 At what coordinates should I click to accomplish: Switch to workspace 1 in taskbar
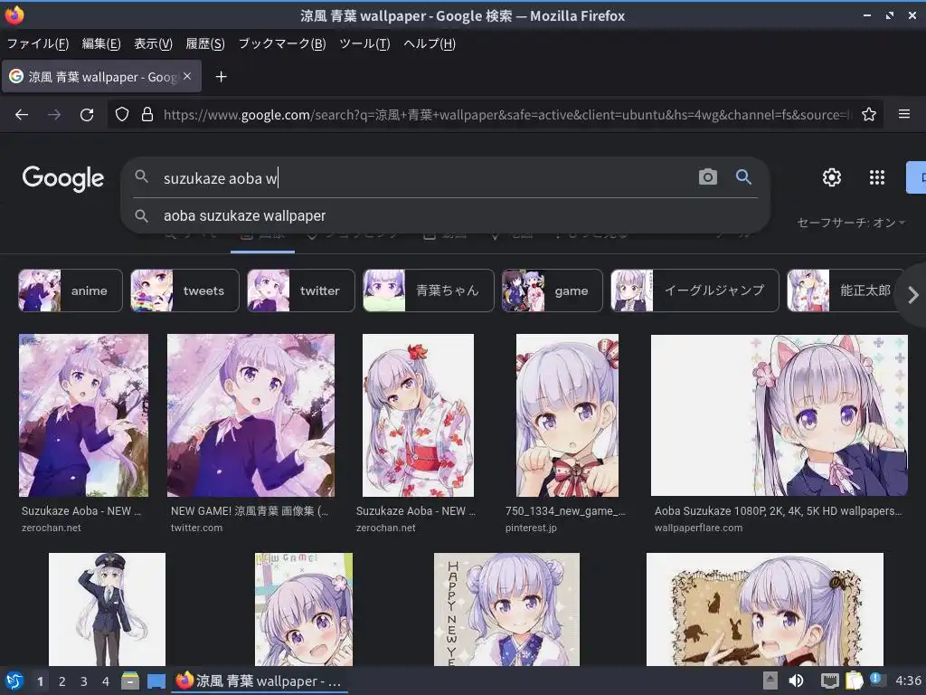point(40,681)
